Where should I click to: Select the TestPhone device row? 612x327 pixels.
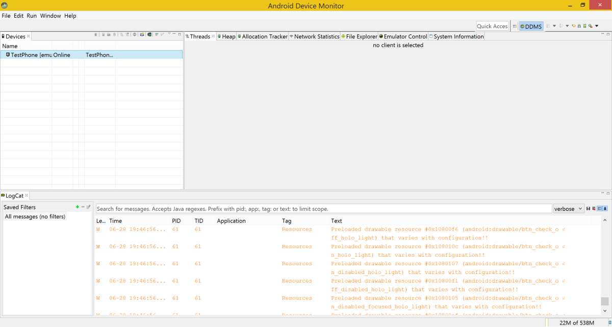click(x=91, y=55)
